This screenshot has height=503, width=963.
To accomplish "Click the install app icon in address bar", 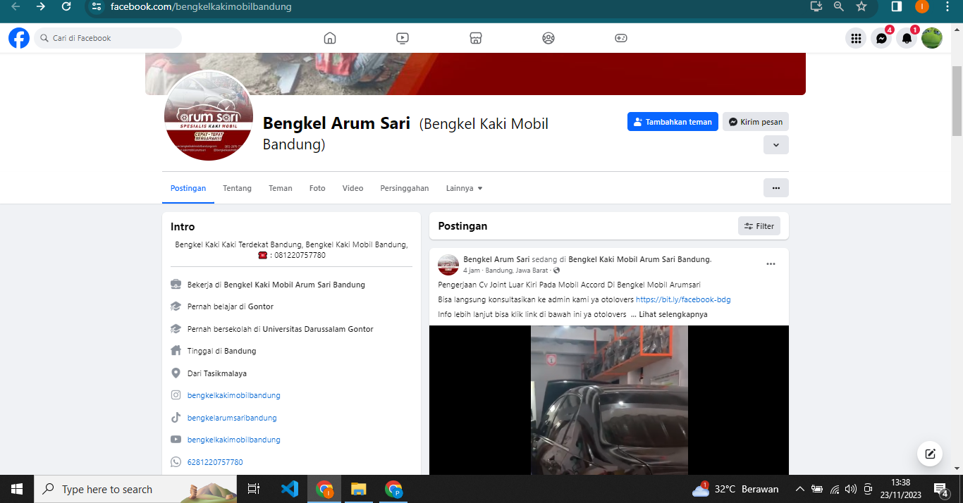I will point(816,6).
